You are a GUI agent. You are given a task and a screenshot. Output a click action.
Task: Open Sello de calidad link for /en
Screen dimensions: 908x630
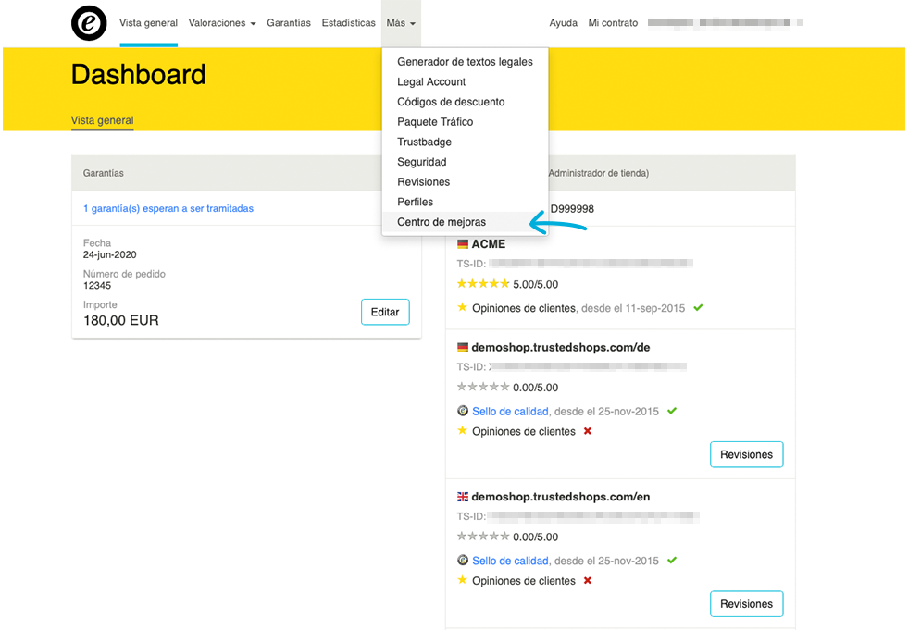tap(510, 561)
